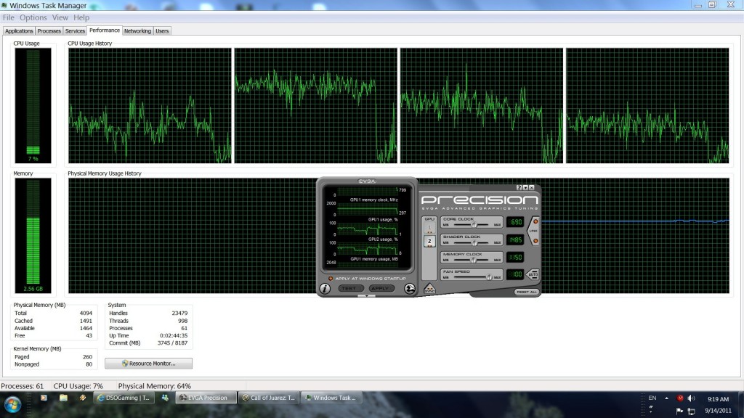The image size is (744, 418).
Task: Click the Sync triangle icon in Precision
Action: (429, 289)
